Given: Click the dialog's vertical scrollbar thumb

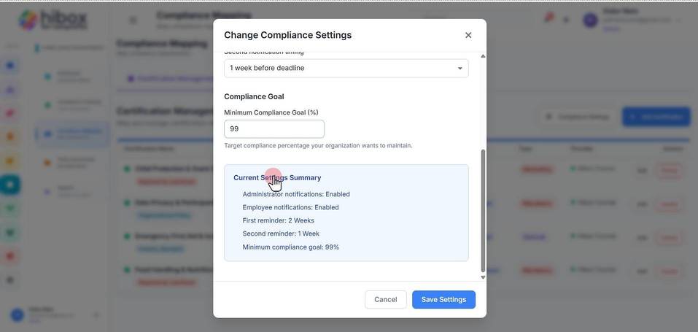Looking at the screenshot, I should (483, 211).
